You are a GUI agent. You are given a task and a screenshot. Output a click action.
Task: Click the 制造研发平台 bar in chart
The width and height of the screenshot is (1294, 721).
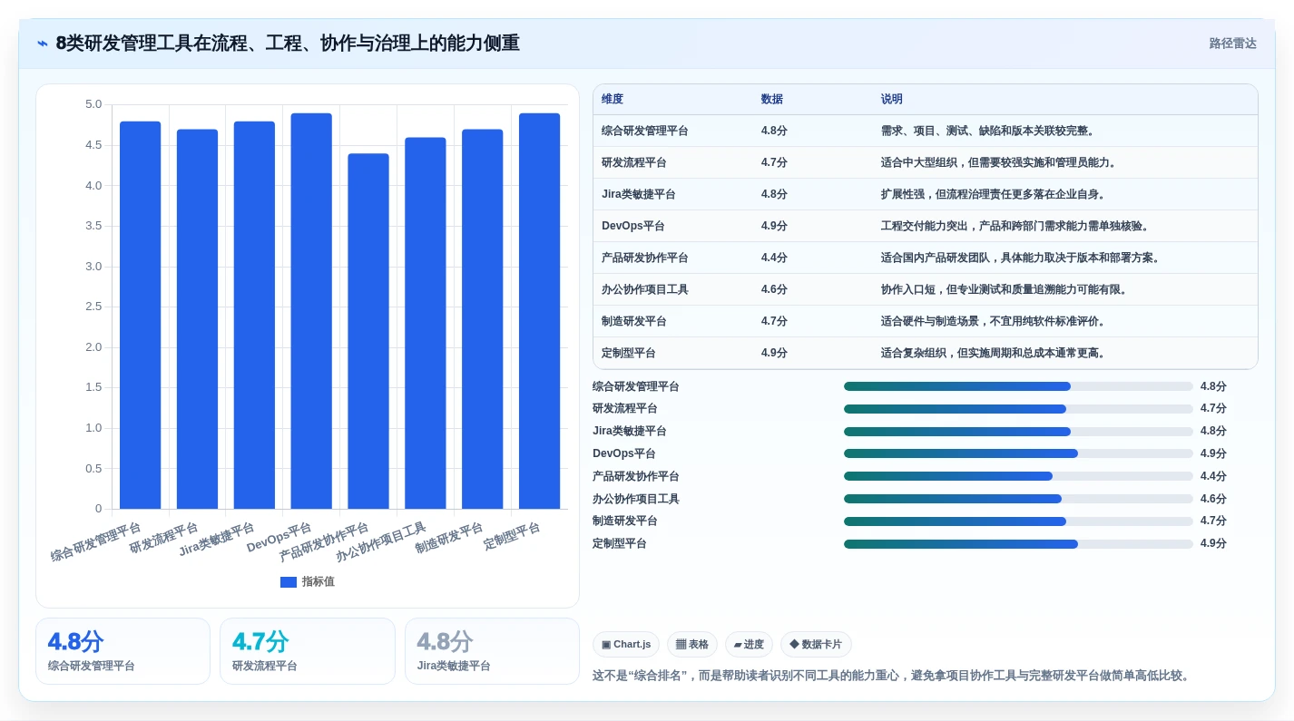483,319
